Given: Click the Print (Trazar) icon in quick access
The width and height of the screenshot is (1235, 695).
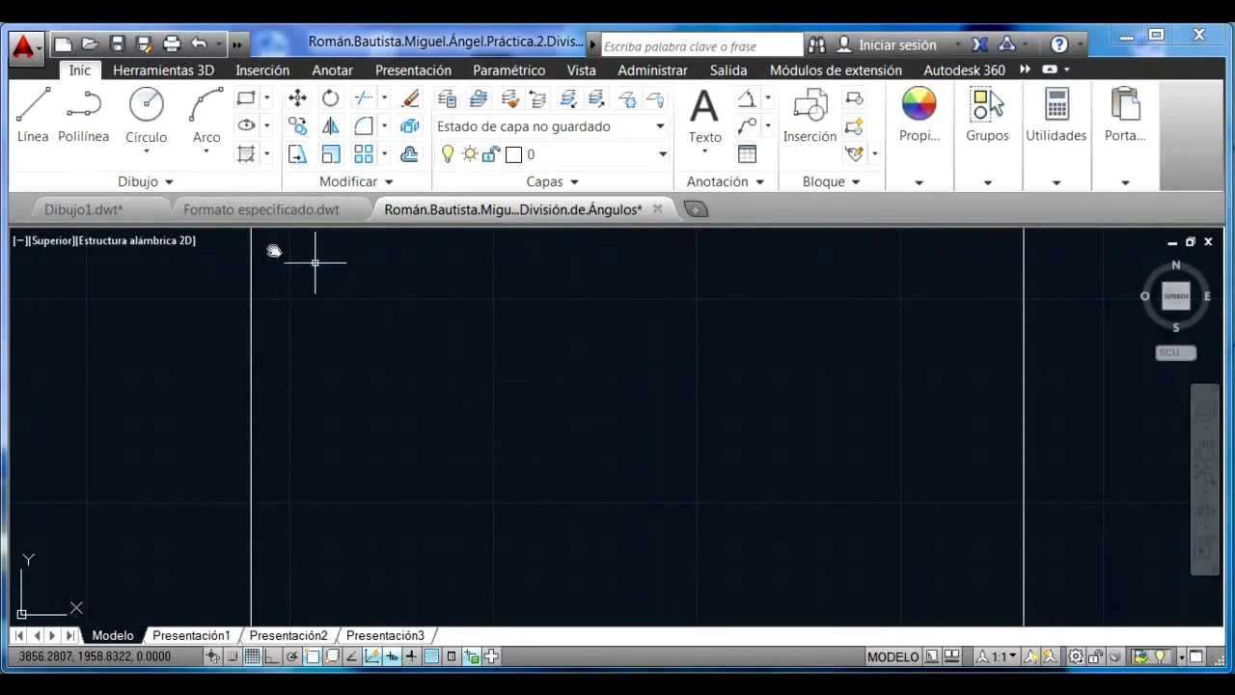Looking at the screenshot, I should [172, 43].
